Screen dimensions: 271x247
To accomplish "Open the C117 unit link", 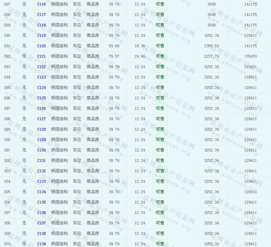I will [x=41, y=15].
